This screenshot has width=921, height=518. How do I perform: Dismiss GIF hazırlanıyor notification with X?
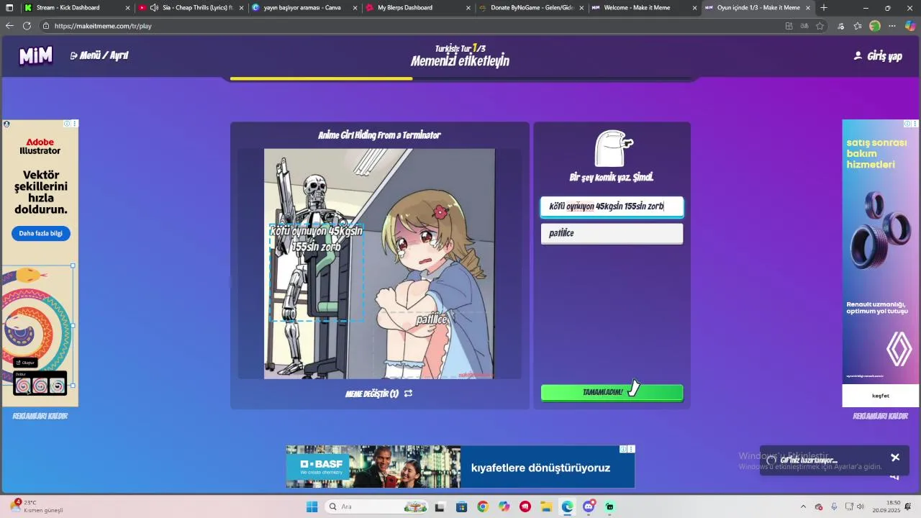pos(895,458)
